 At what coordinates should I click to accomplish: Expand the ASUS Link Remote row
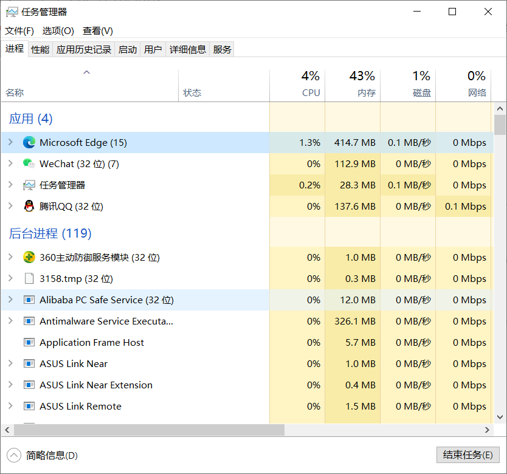click(10, 406)
